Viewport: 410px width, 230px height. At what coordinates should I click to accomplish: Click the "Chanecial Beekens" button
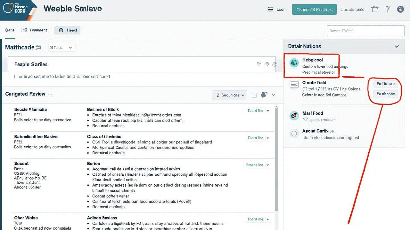[314, 9]
